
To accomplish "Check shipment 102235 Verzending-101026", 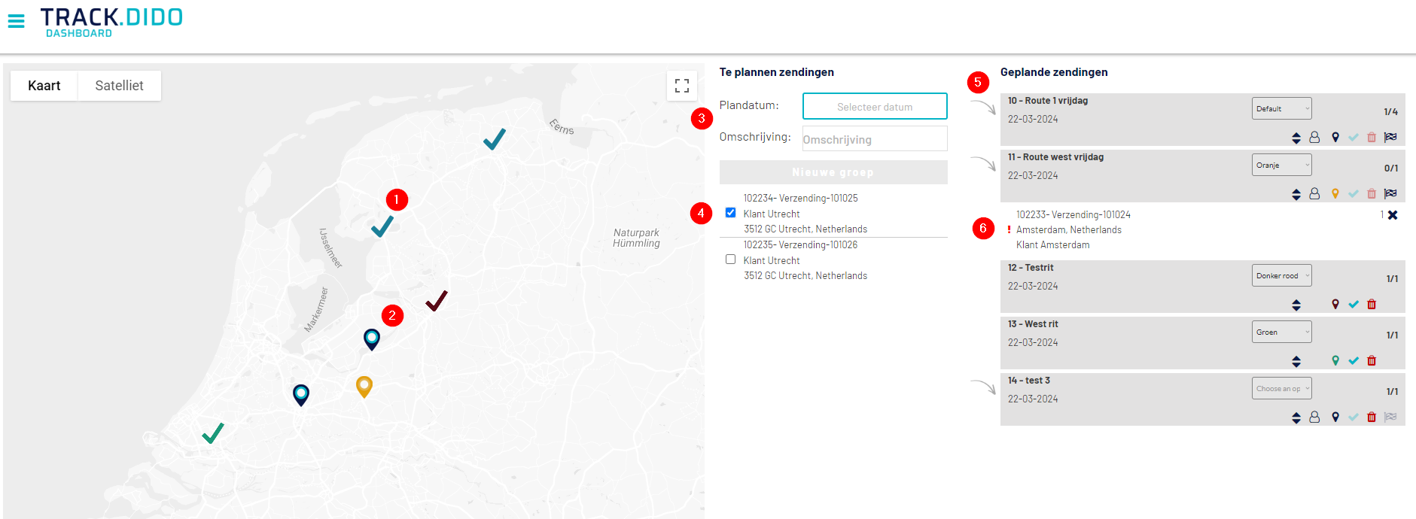I will (730, 259).
